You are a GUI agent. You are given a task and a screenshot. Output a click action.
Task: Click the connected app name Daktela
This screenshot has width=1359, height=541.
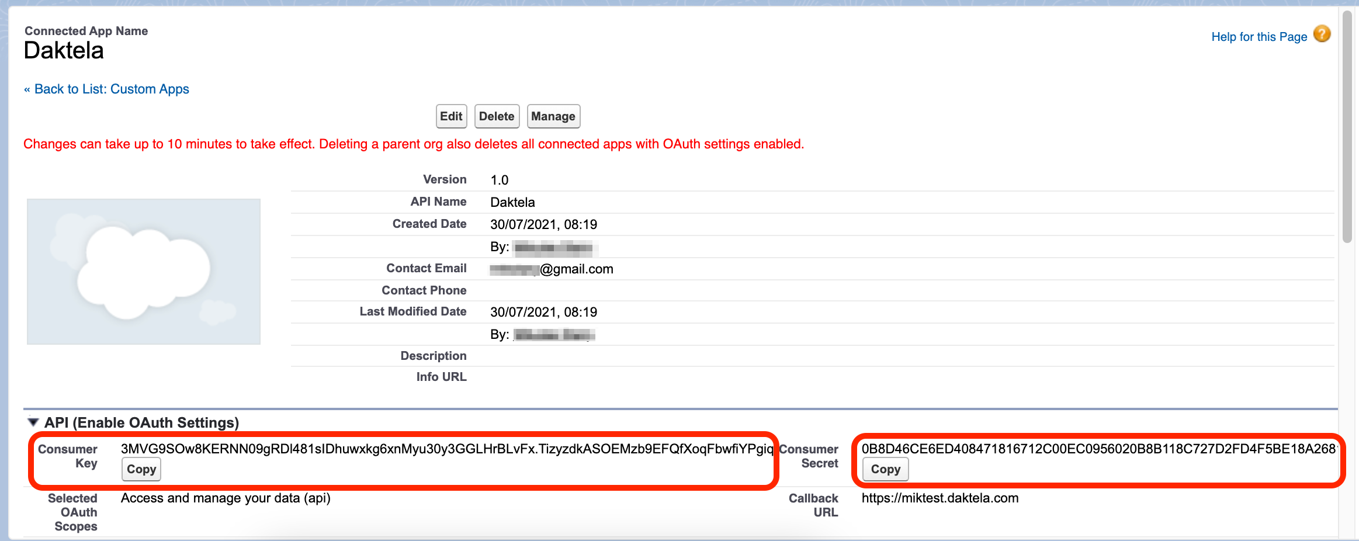64,51
